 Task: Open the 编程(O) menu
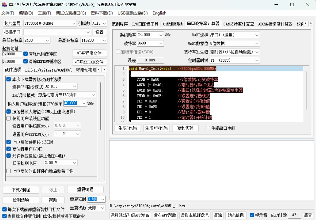coord(26,13)
